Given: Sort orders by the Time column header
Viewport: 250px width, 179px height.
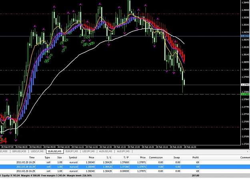Looking at the screenshot, I should (32, 157).
